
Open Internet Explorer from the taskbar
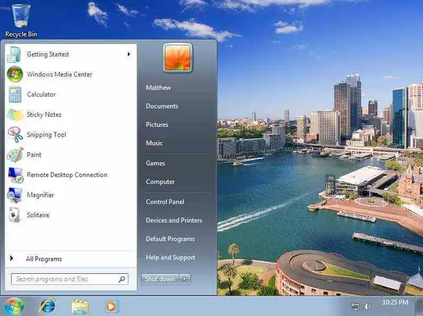[x=47, y=305]
